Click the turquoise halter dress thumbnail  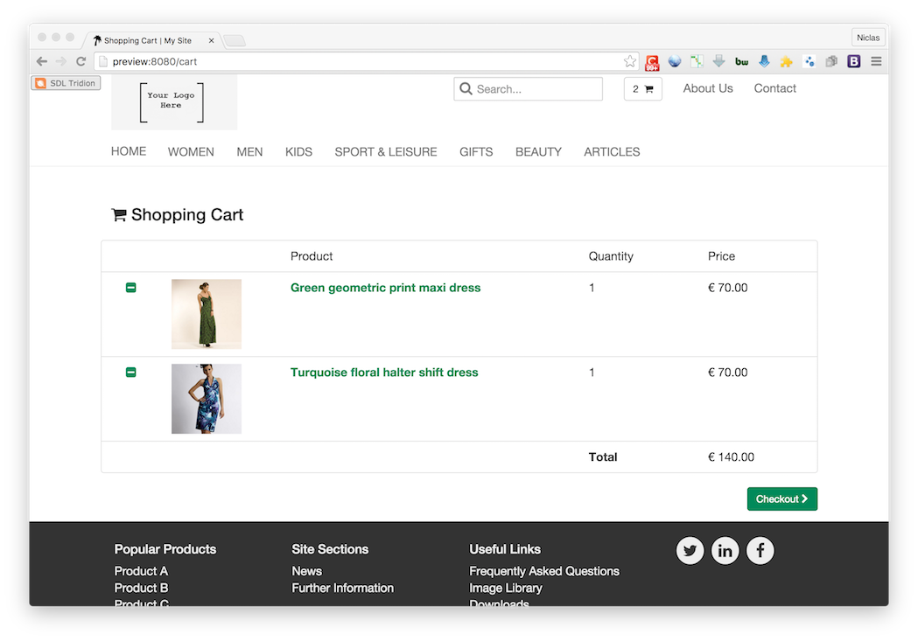click(x=207, y=399)
